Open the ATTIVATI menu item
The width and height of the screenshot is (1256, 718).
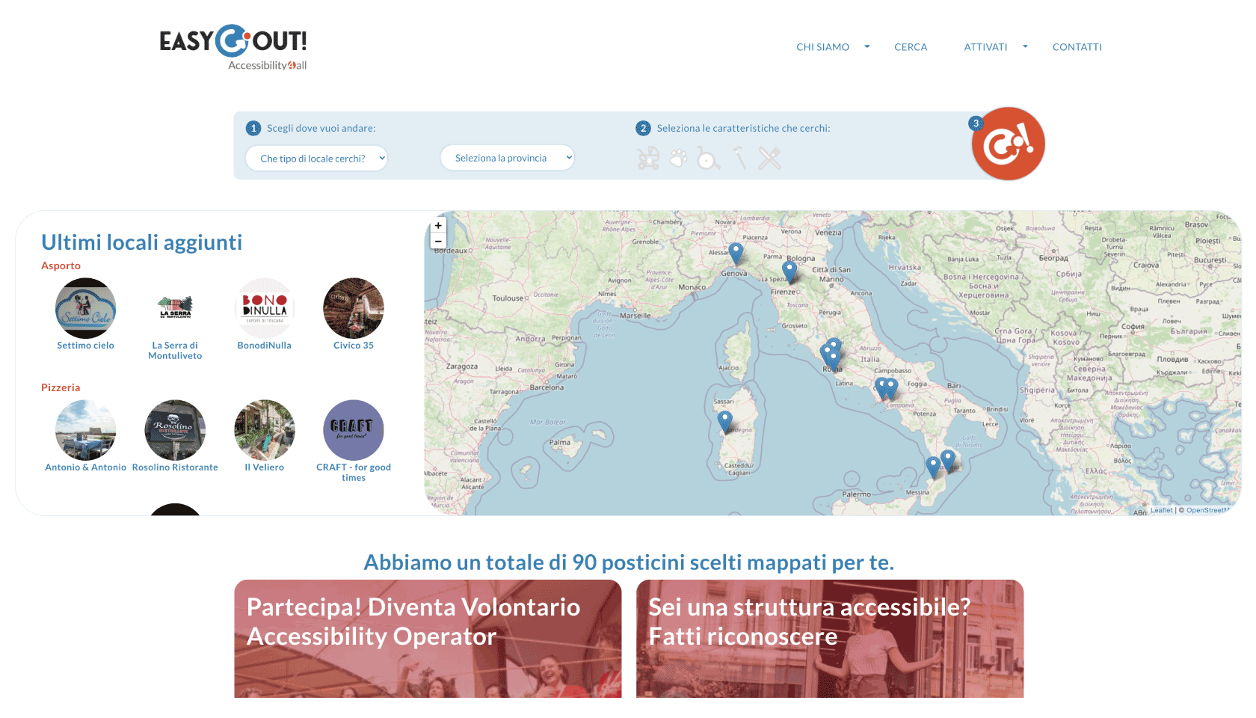(x=985, y=46)
